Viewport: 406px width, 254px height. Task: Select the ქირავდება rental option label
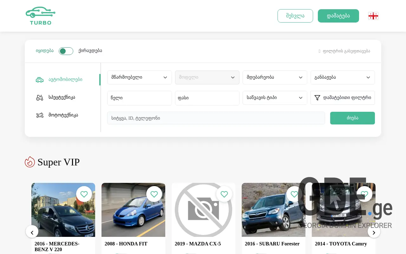(x=90, y=51)
